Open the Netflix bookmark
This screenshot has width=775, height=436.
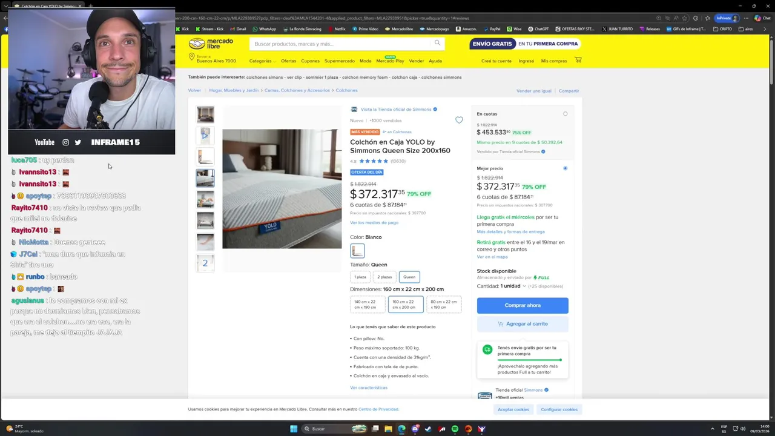[x=337, y=28]
